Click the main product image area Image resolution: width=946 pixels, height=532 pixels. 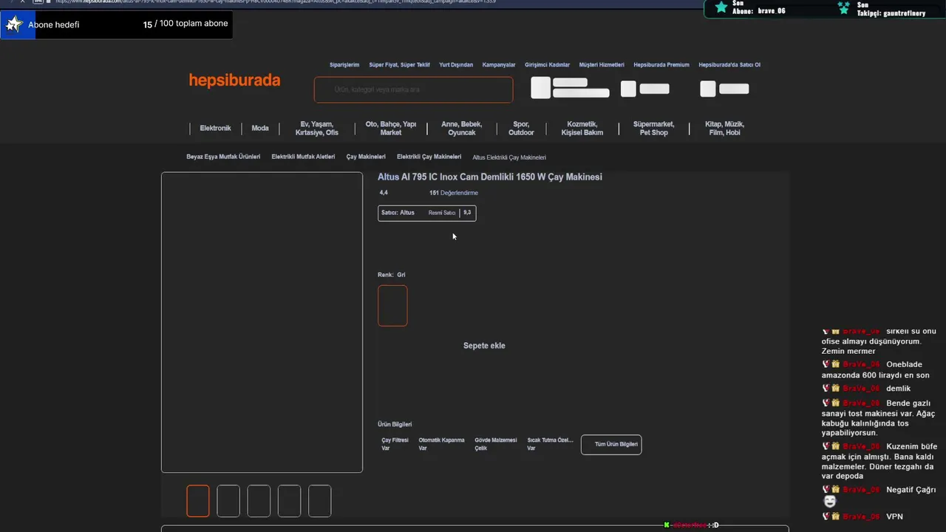[262, 322]
